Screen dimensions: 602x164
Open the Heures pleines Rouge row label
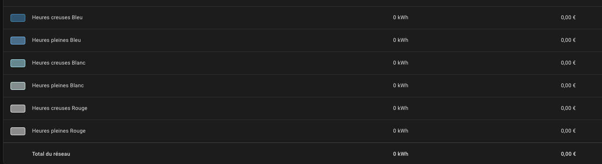58,131
